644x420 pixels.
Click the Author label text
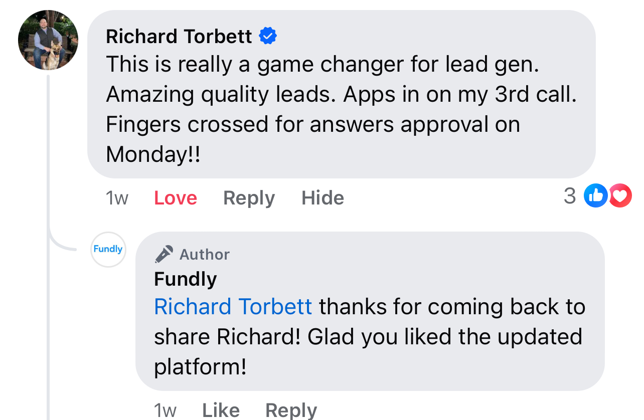pos(205,255)
